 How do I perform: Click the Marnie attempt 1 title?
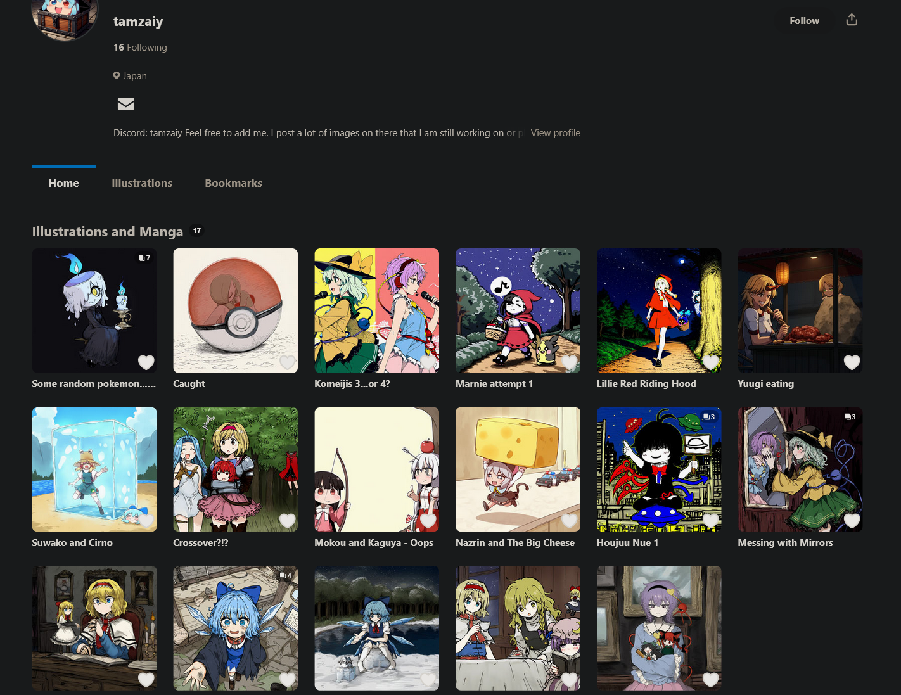494,384
